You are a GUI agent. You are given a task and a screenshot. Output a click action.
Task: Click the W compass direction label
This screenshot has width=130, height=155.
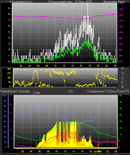[x=123, y=73]
